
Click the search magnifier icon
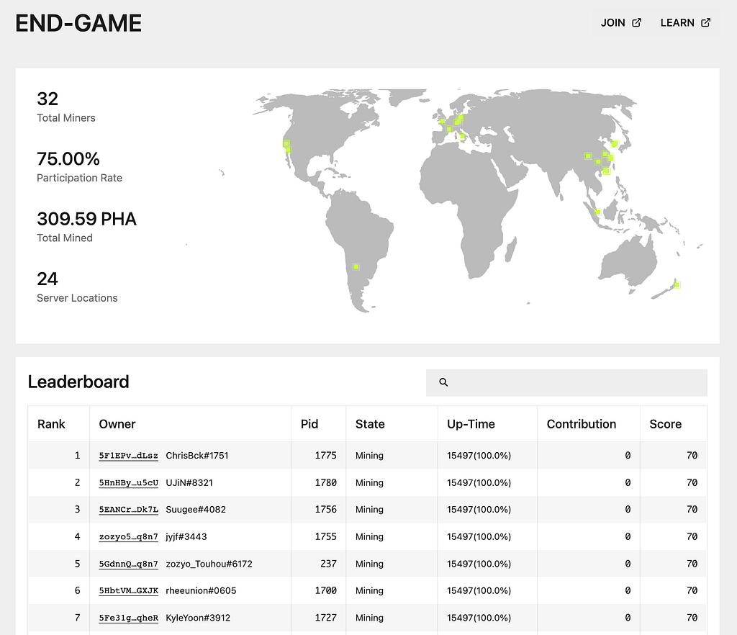(443, 382)
